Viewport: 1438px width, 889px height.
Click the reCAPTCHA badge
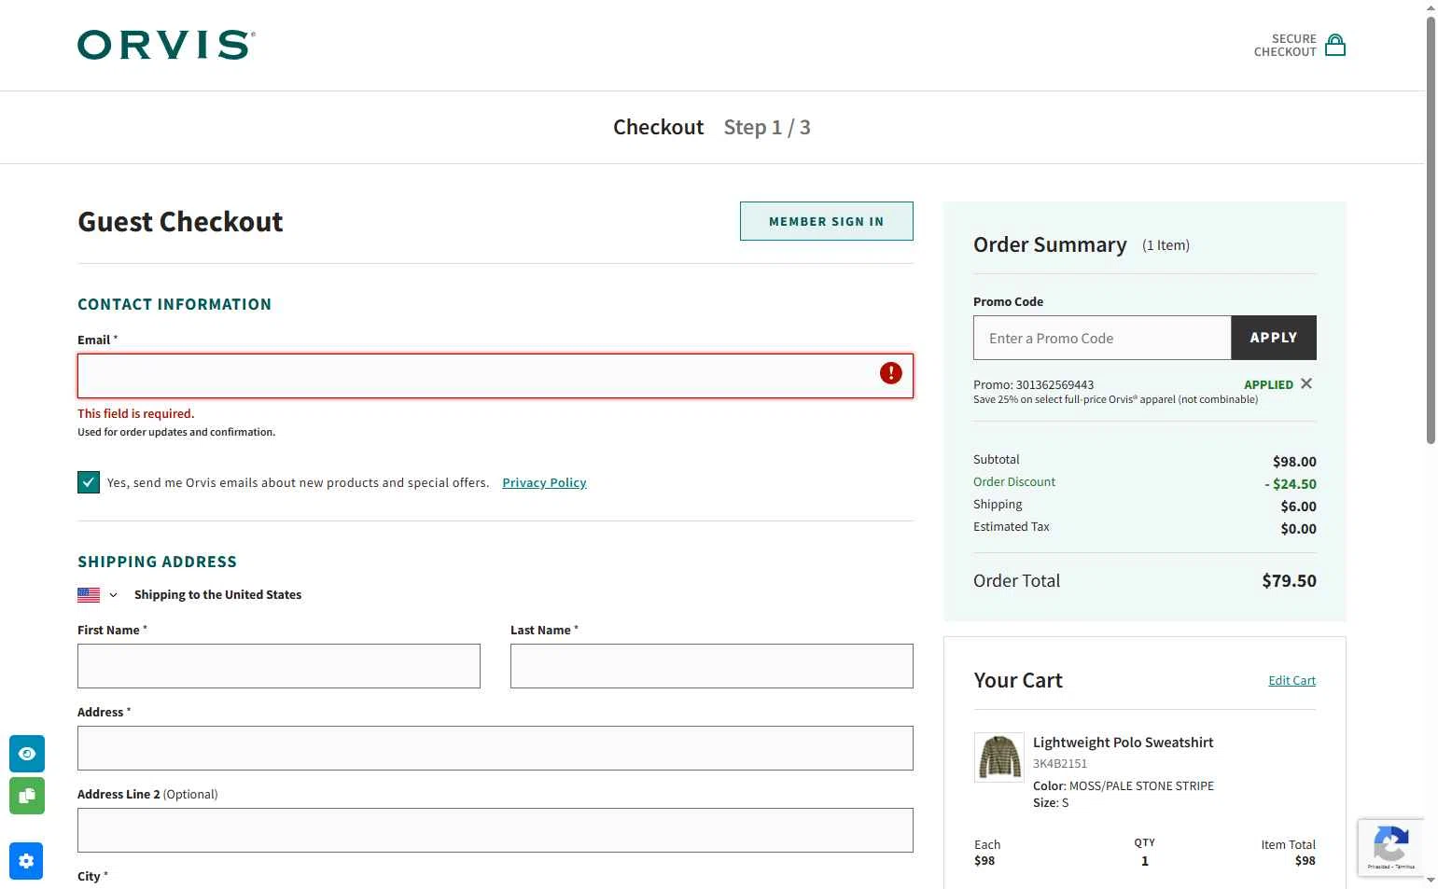tap(1390, 848)
